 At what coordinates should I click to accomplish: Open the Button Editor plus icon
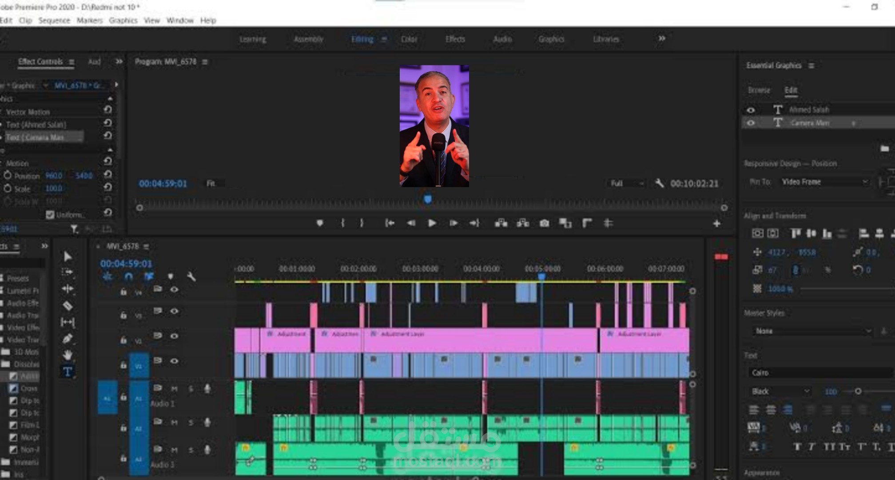tap(716, 224)
